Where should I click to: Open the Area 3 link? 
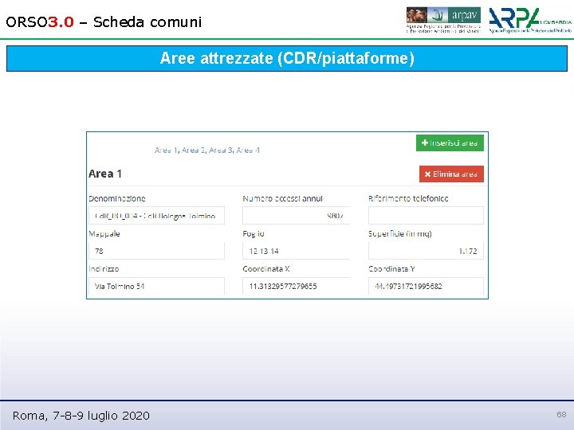(220, 150)
